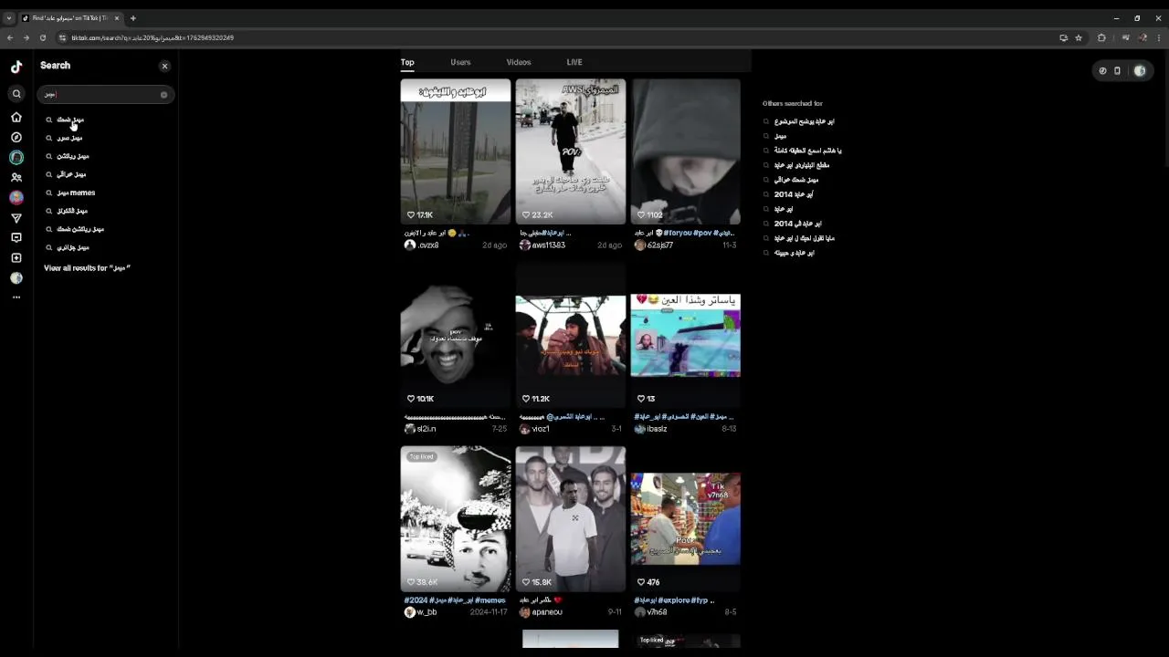Click green-ringed avatar in the left sidebar
Viewport: 1169px width, 657px height.
click(x=16, y=158)
